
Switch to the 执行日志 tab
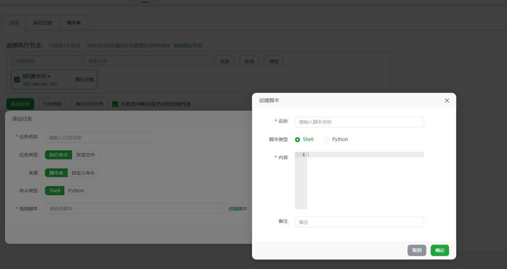click(43, 23)
